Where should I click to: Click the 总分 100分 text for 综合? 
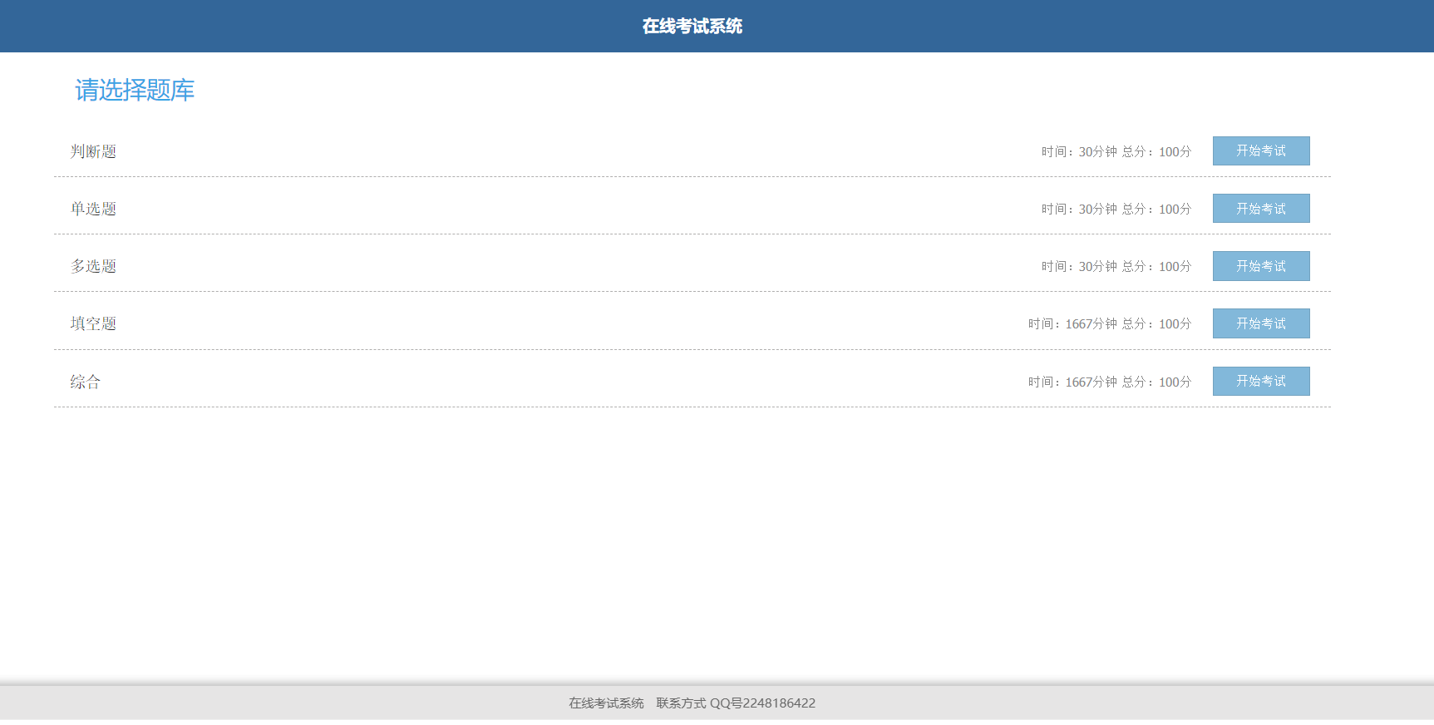coord(1156,382)
